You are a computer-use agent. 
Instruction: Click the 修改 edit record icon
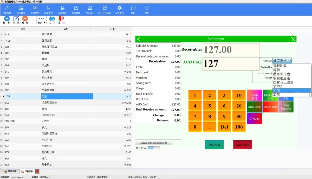[16, 18]
